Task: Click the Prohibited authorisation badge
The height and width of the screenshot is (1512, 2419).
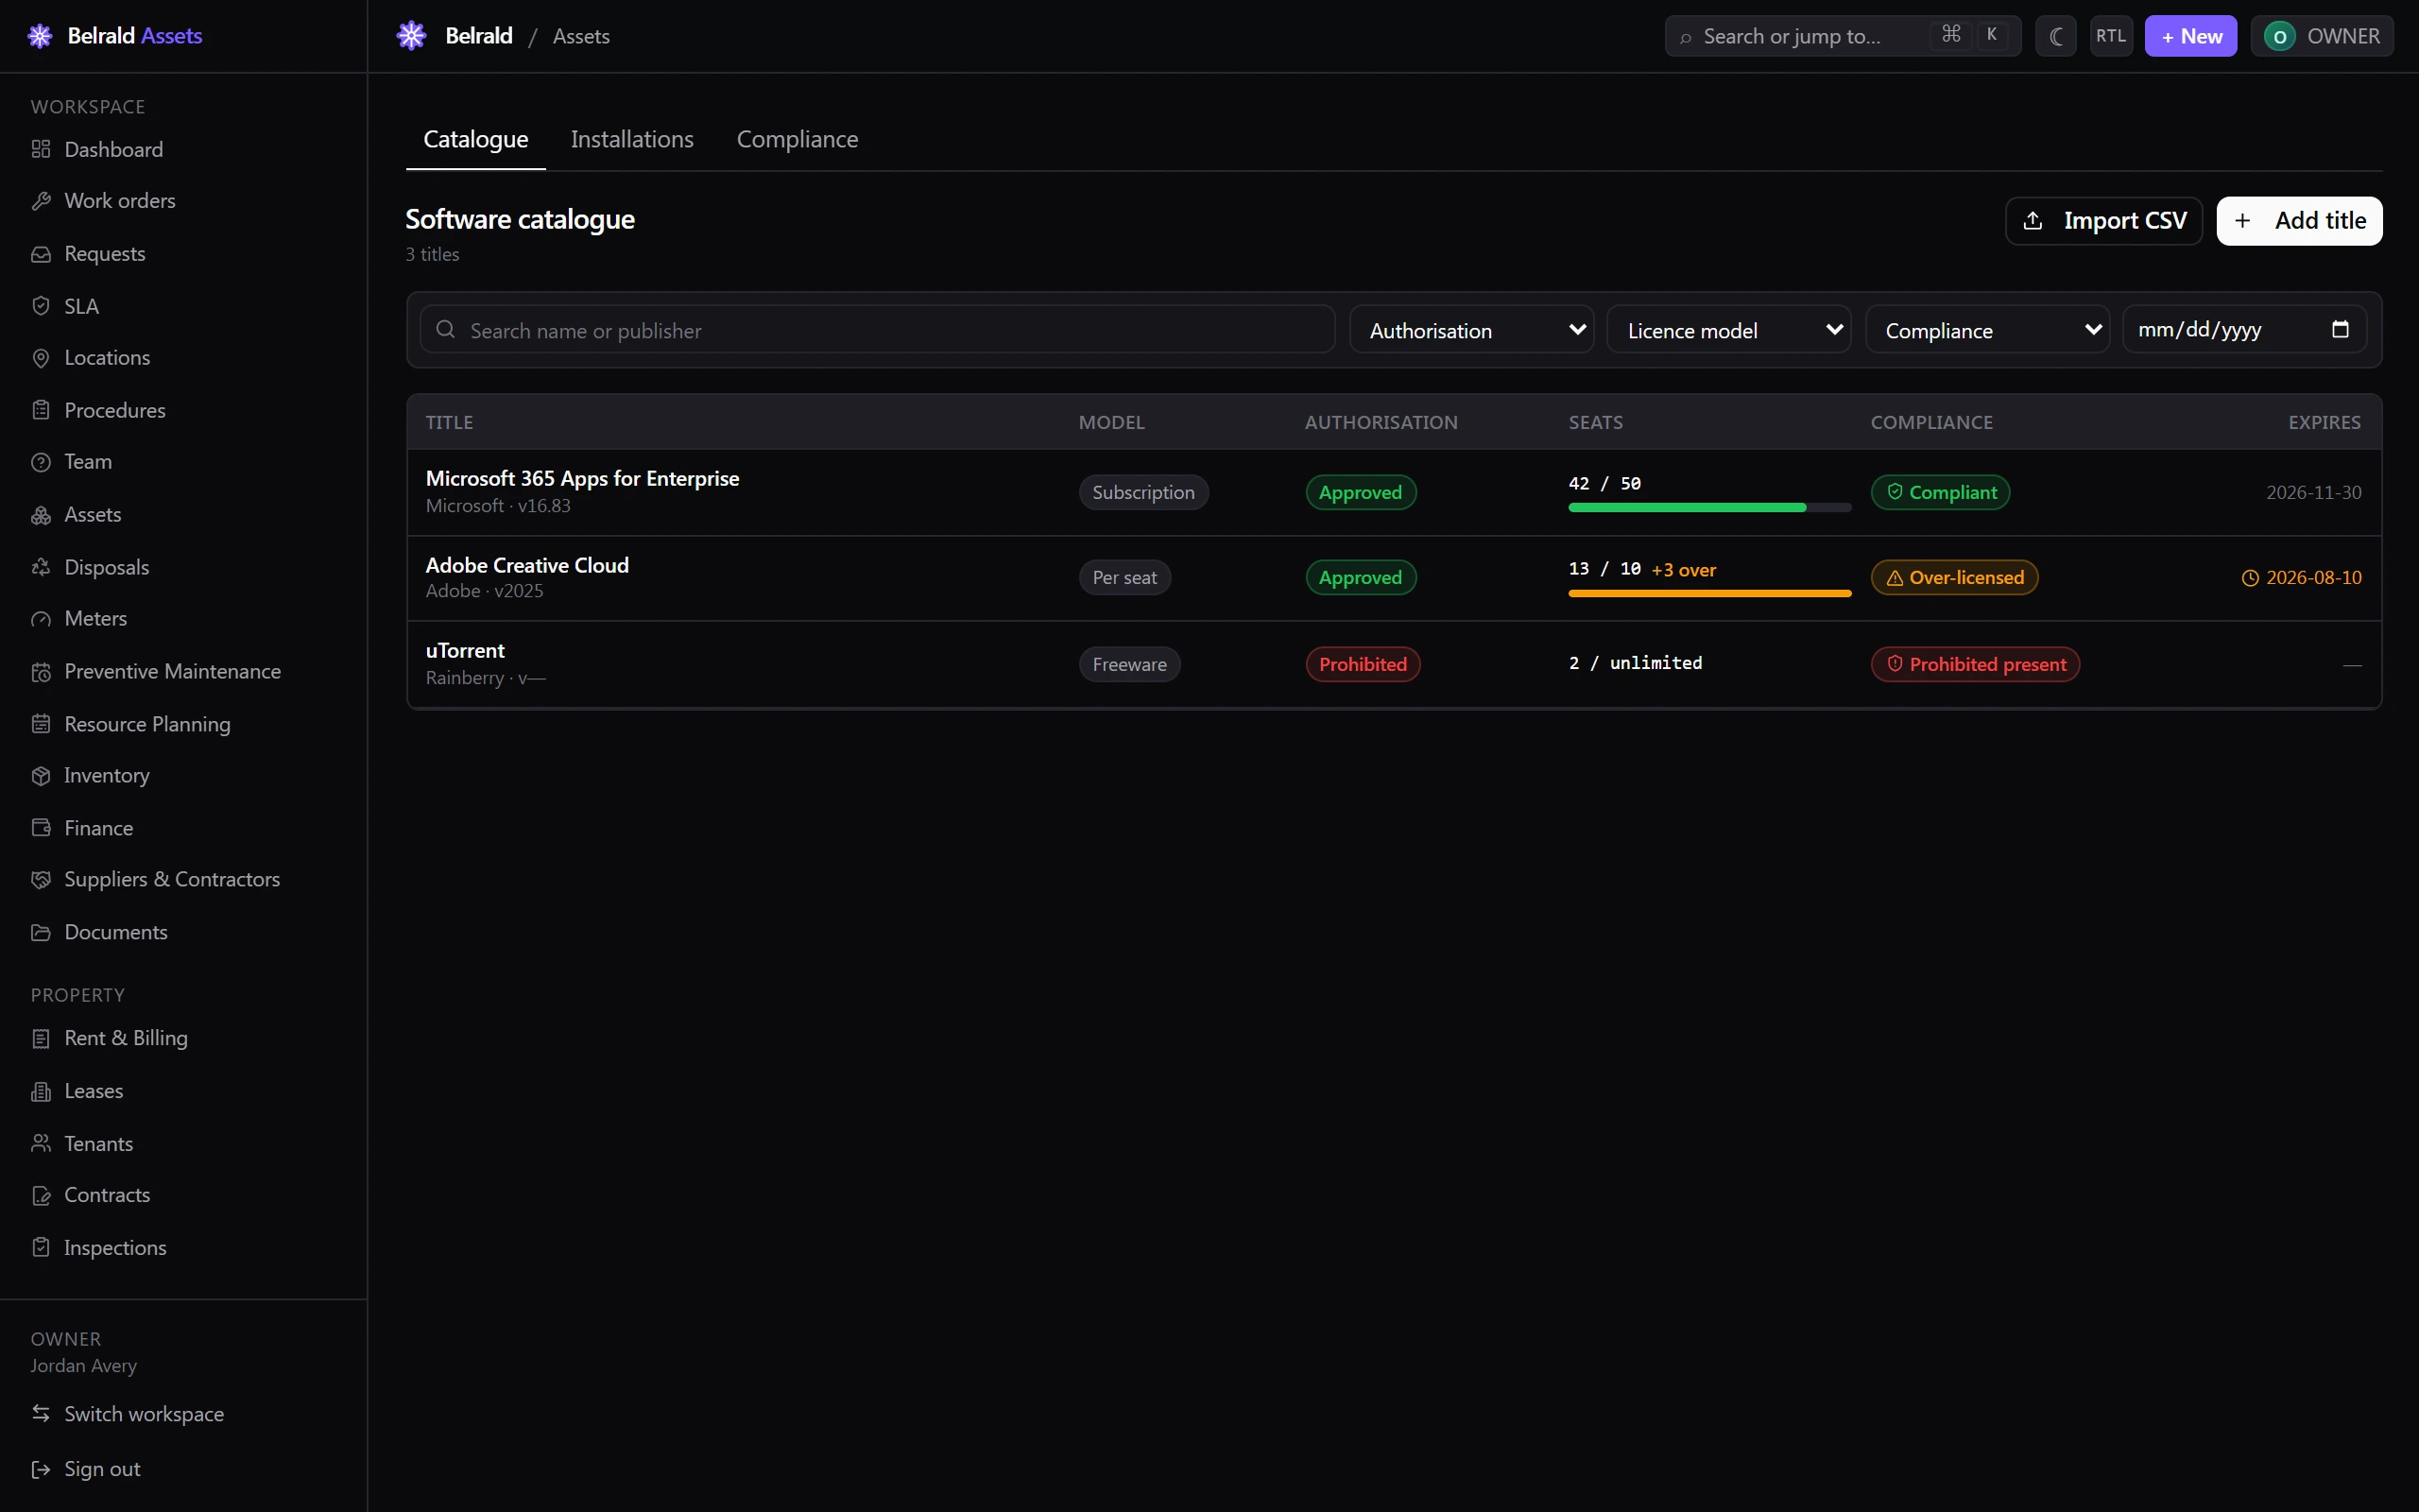Action: tap(1363, 664)
